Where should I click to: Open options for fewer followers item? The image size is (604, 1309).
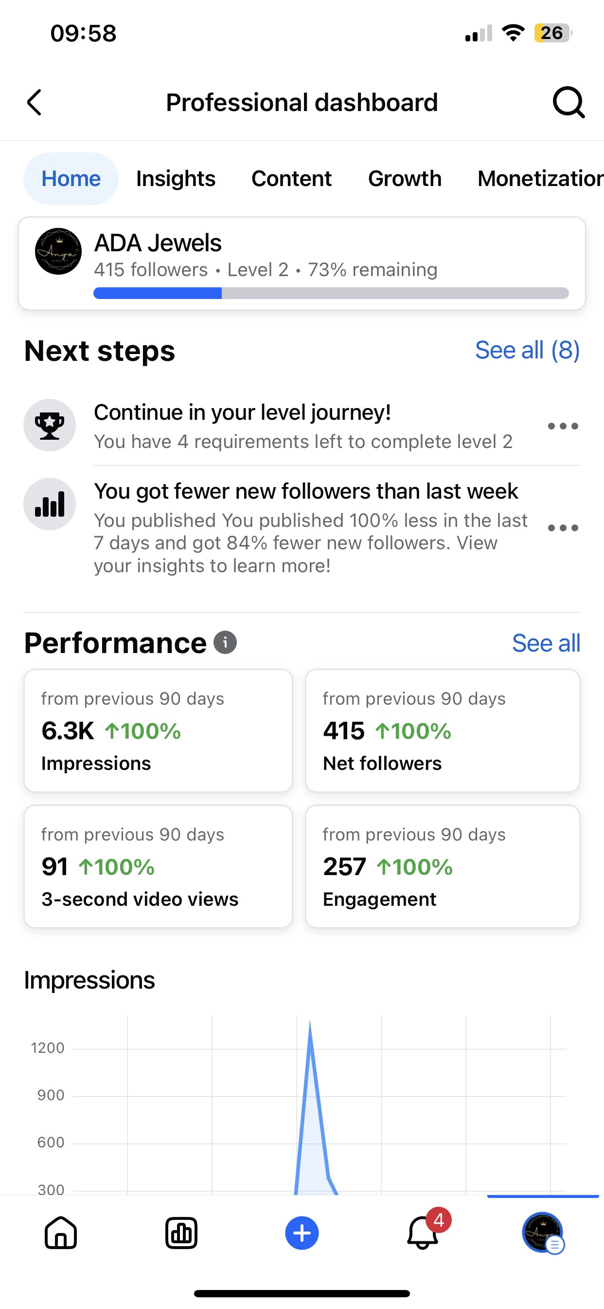click(x=563, y=528)
